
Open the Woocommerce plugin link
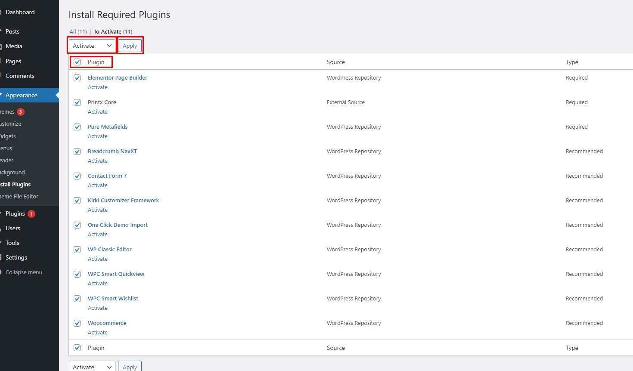[107, 323]
